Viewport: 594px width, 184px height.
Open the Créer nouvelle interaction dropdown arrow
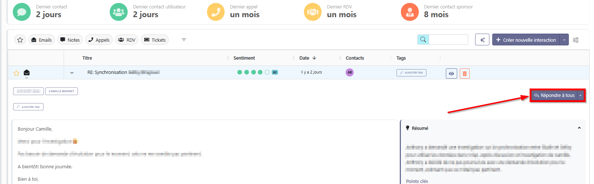pos(564,40)
